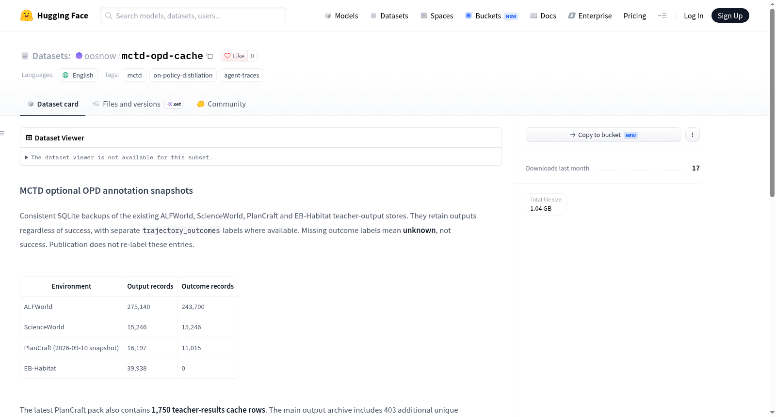Image resolution: width=776 pixels, height=417 pixels.
Task: Open the Docs navigation link
Action: (543, 15)
